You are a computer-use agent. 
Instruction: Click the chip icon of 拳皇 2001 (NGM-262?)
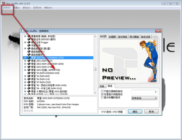(x=29, y=61)
